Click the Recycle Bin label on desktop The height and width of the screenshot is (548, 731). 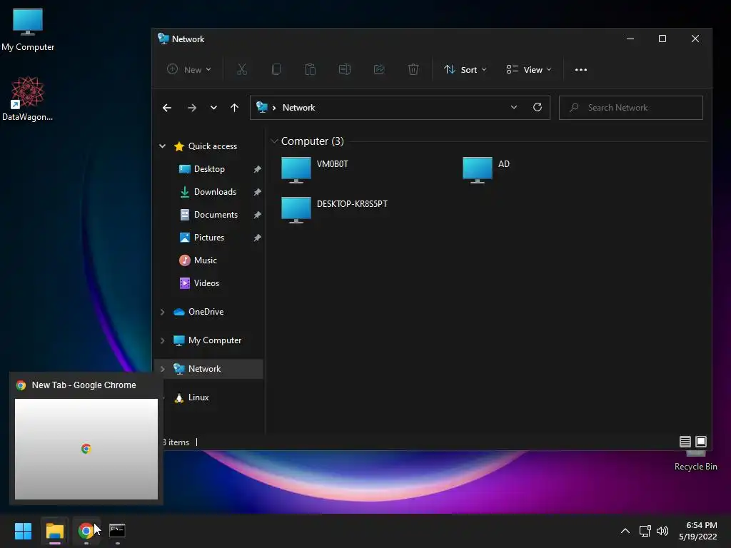[x=695, y=467]
